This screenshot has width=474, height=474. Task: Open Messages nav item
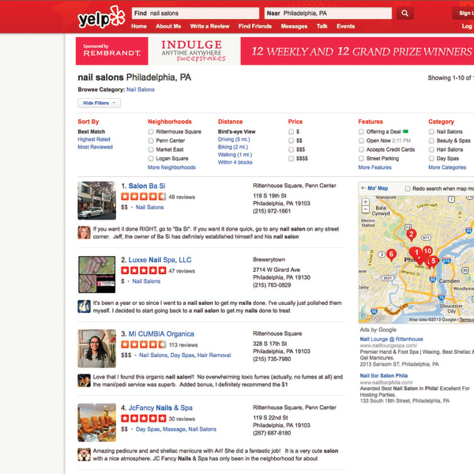294,26
